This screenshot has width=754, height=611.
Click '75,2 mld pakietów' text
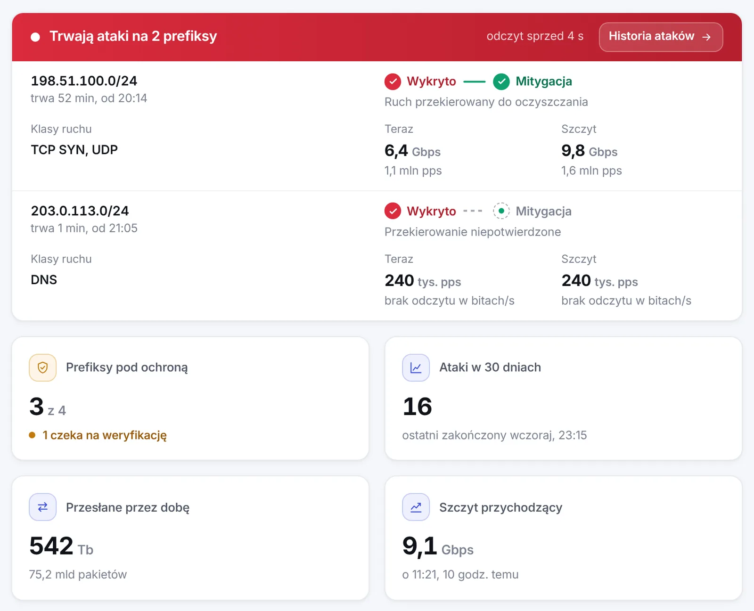click(x=78, y=574)
